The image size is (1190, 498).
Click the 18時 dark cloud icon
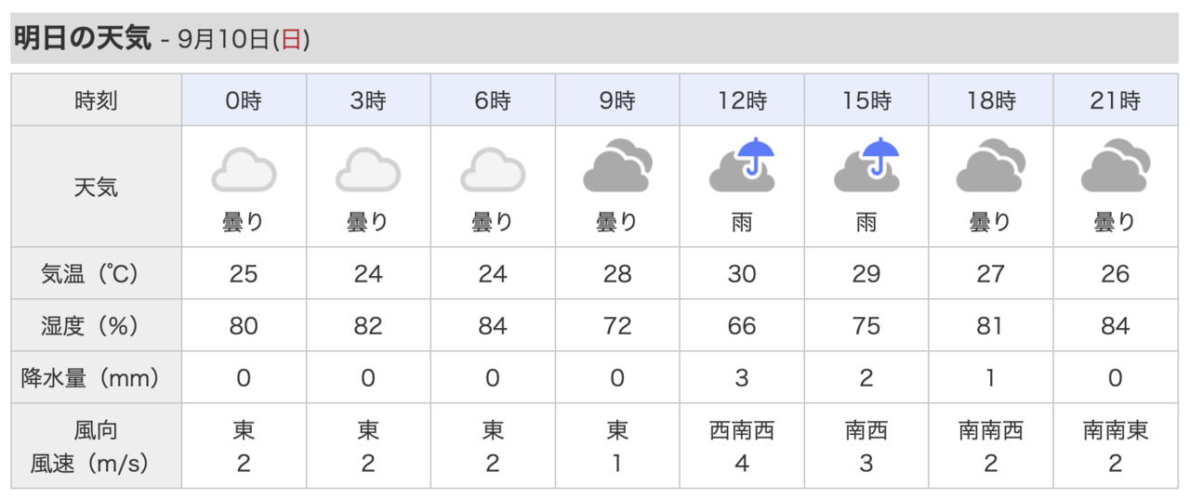pos(991,165)
